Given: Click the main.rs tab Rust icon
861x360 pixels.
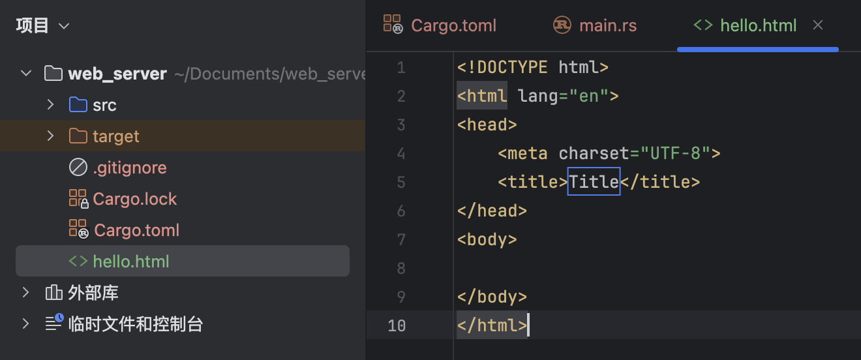Looking at the screenshot, I should point(562,25).
